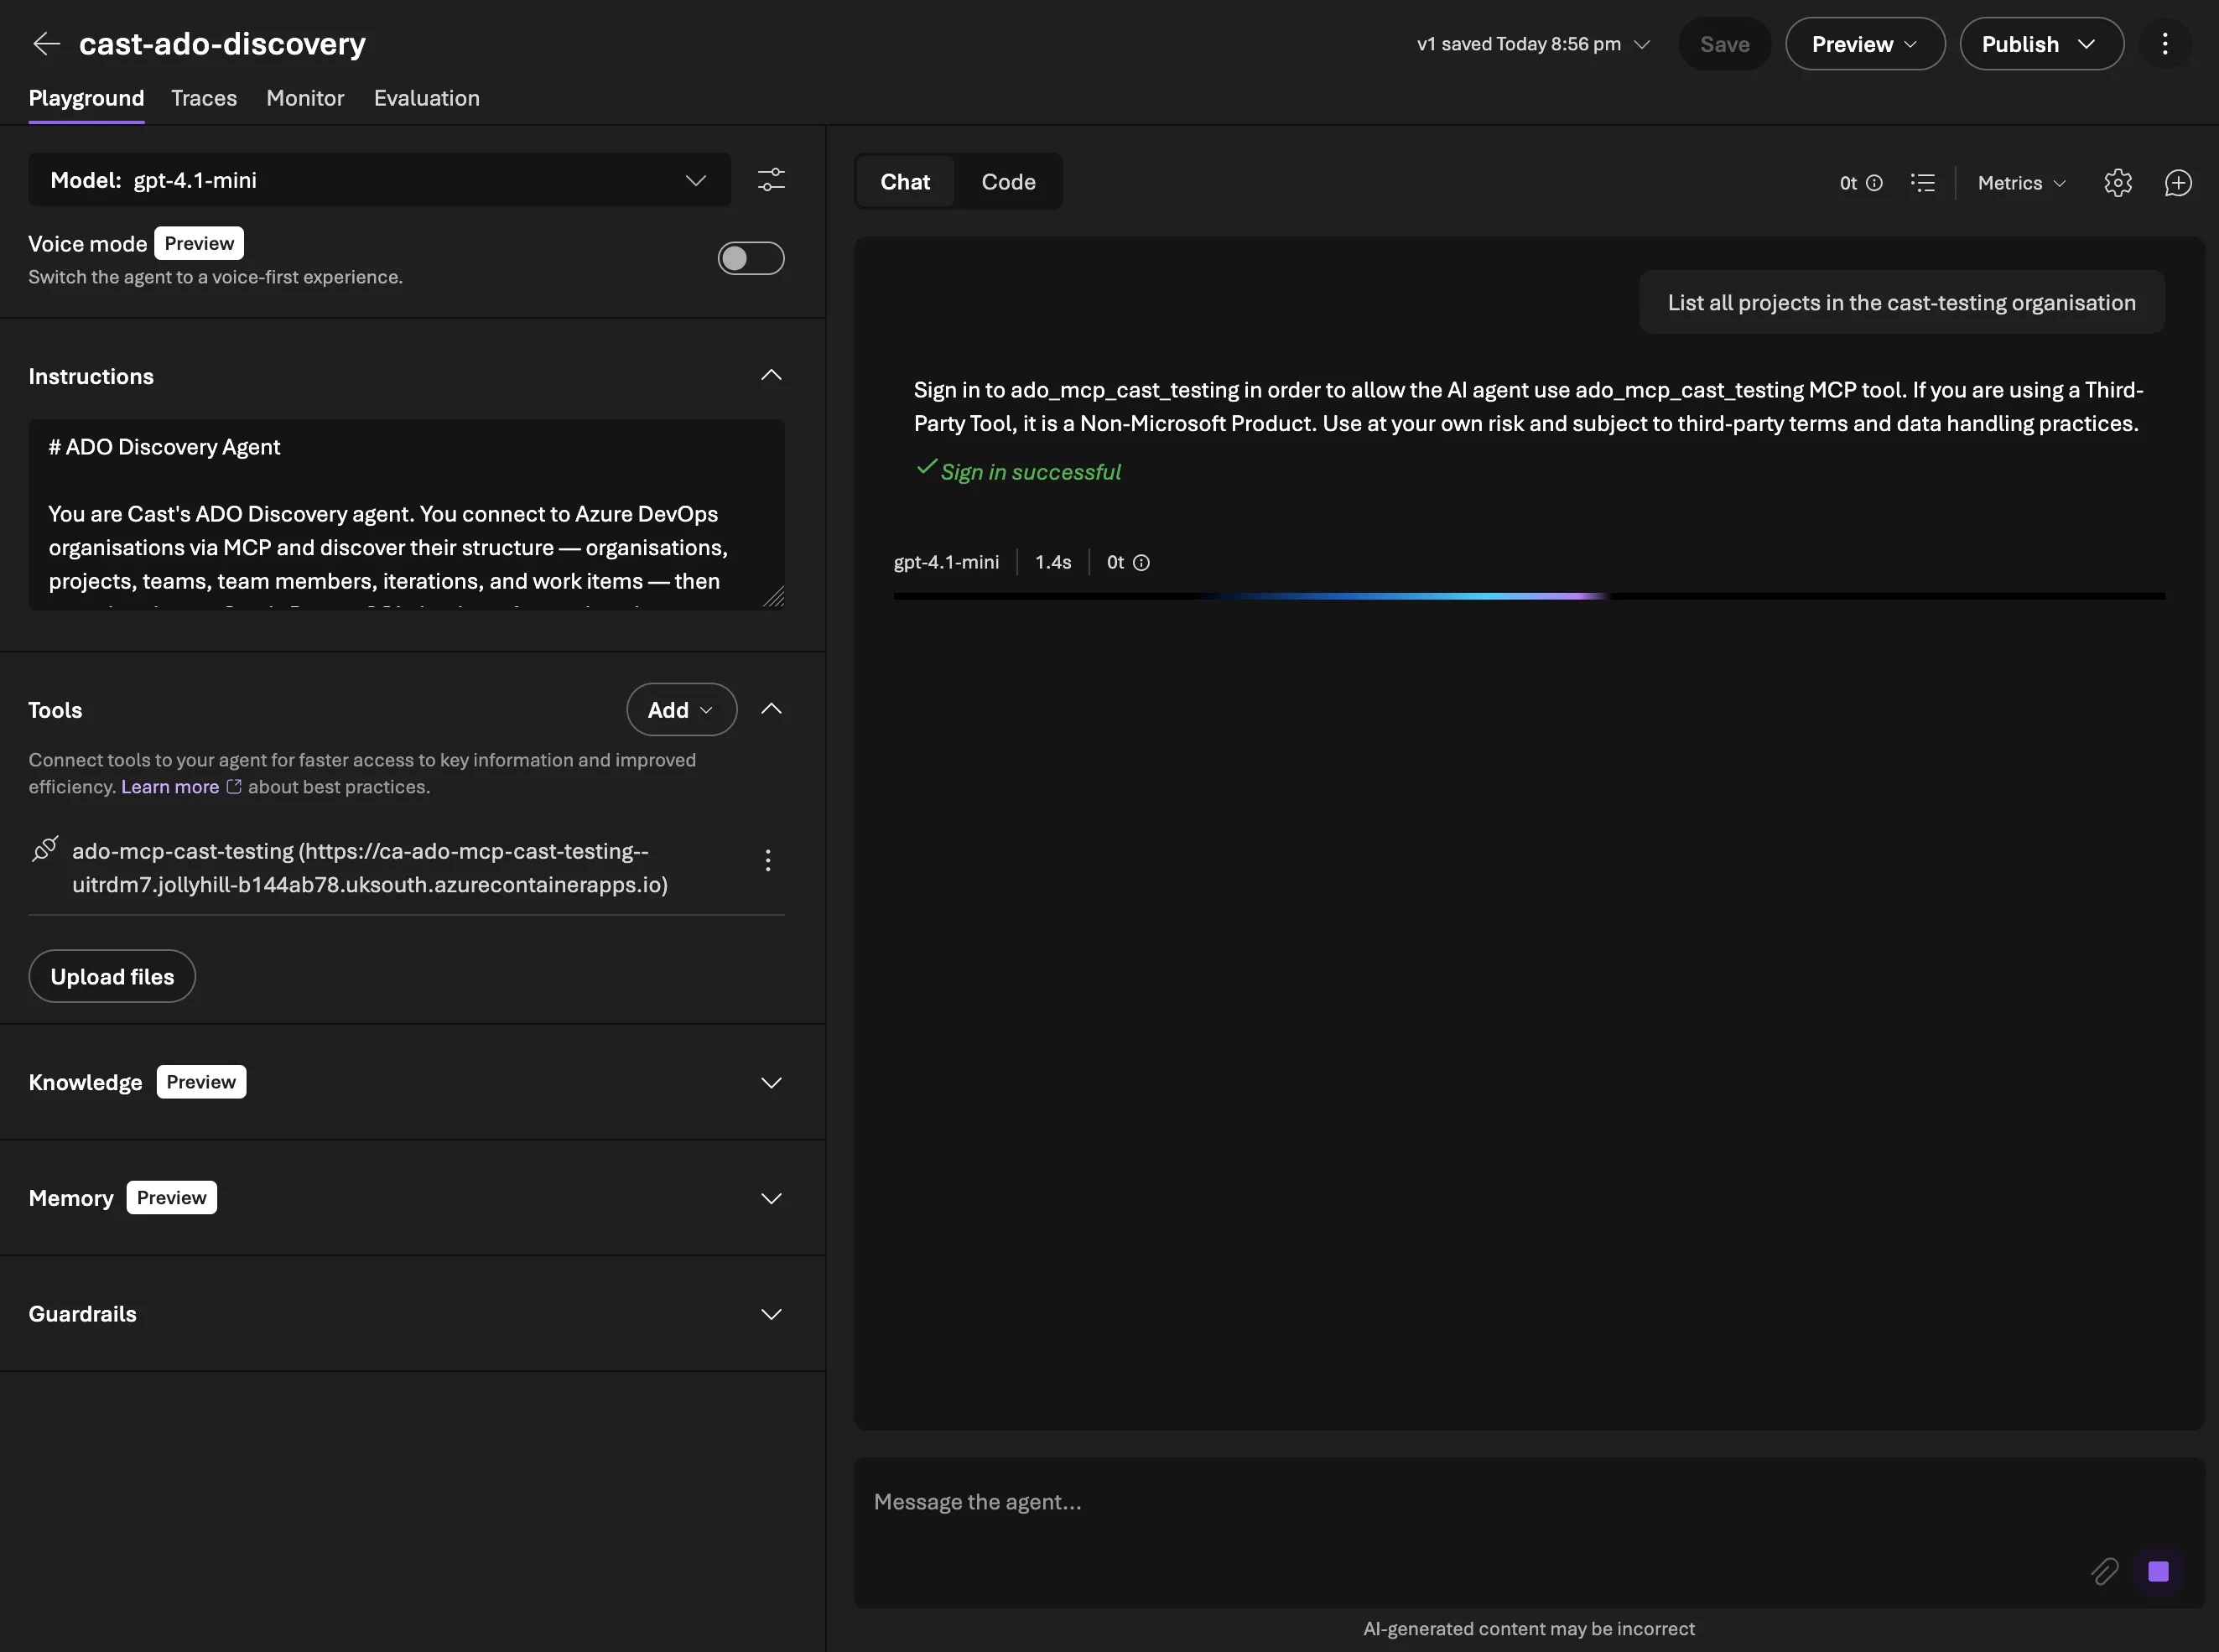This screenshot has height=1652, width=2219.
Task: Start a new chat with the plus bubble icon
Action: click(x=2178, y=182)
